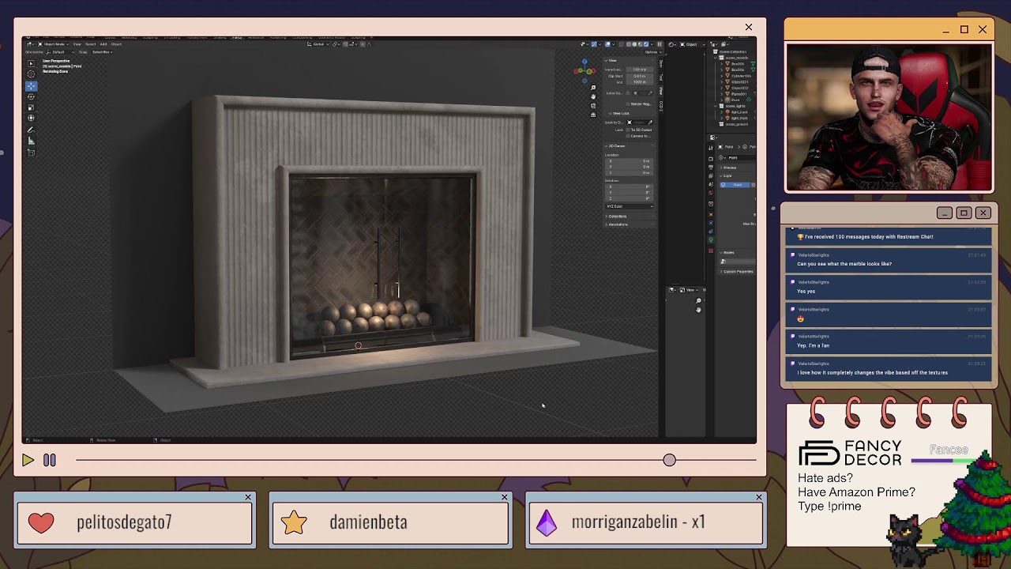
Task: Open the viewport Select menu
Action: click(x=91, y=44)
